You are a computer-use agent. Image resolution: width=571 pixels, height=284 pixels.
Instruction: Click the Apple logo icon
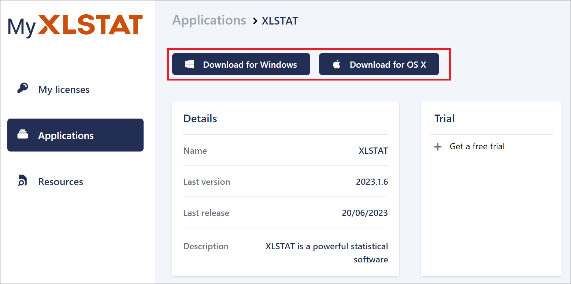coord(337,64)
